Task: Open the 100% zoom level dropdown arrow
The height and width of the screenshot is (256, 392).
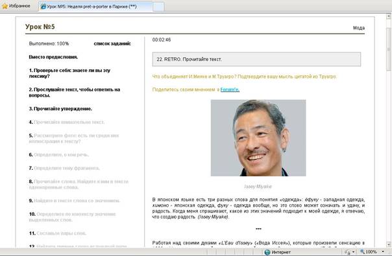Action: coord(383,251)
